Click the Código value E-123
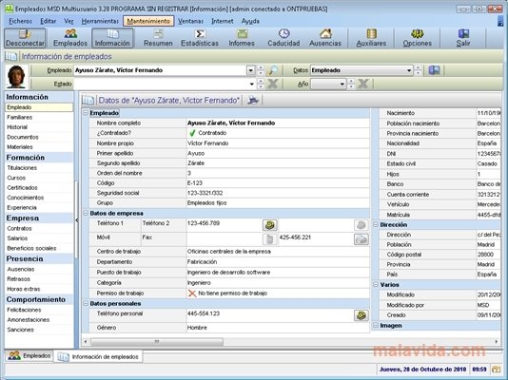 (x=195, y=183)
